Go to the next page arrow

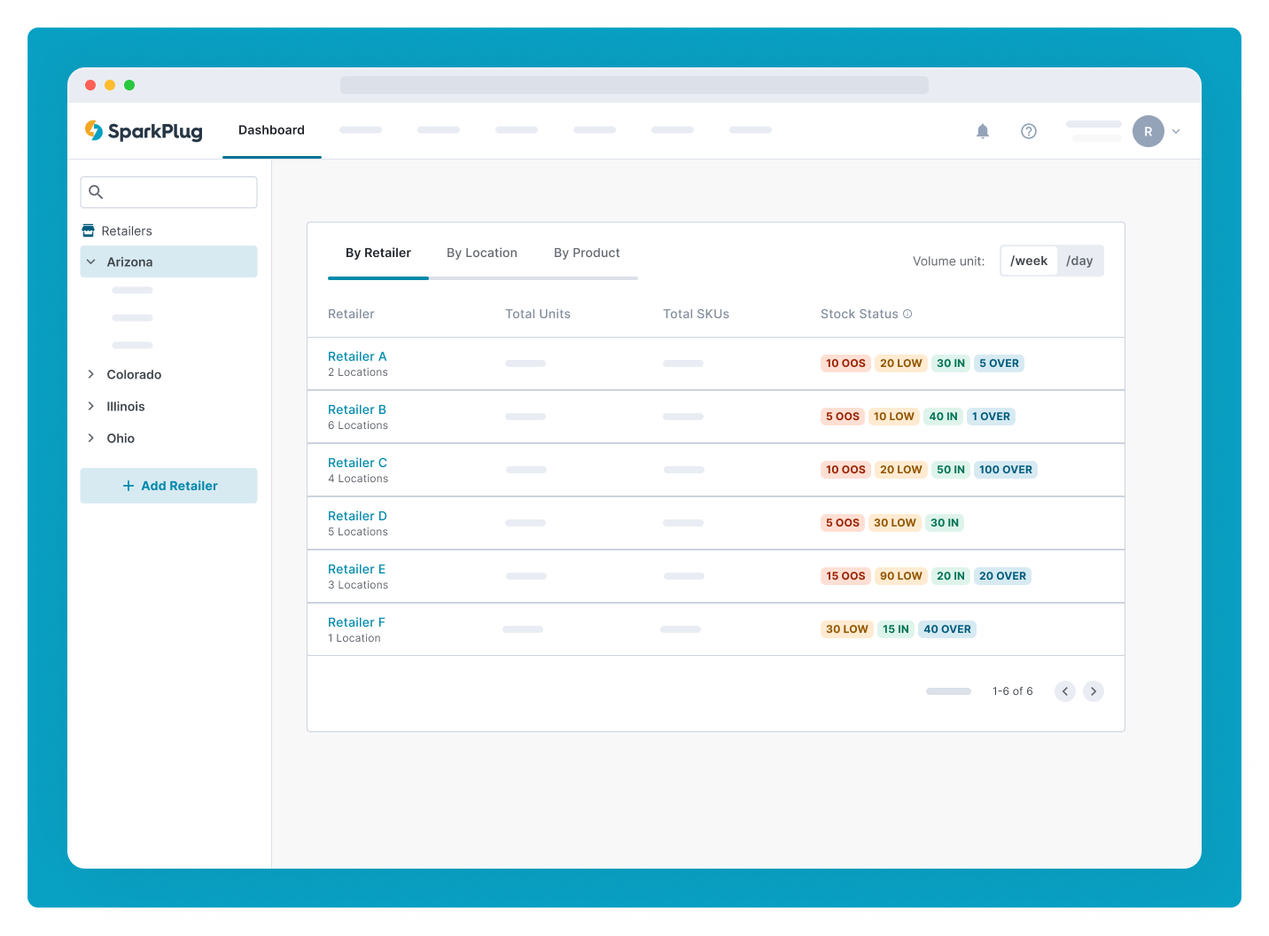[1094, 691]
